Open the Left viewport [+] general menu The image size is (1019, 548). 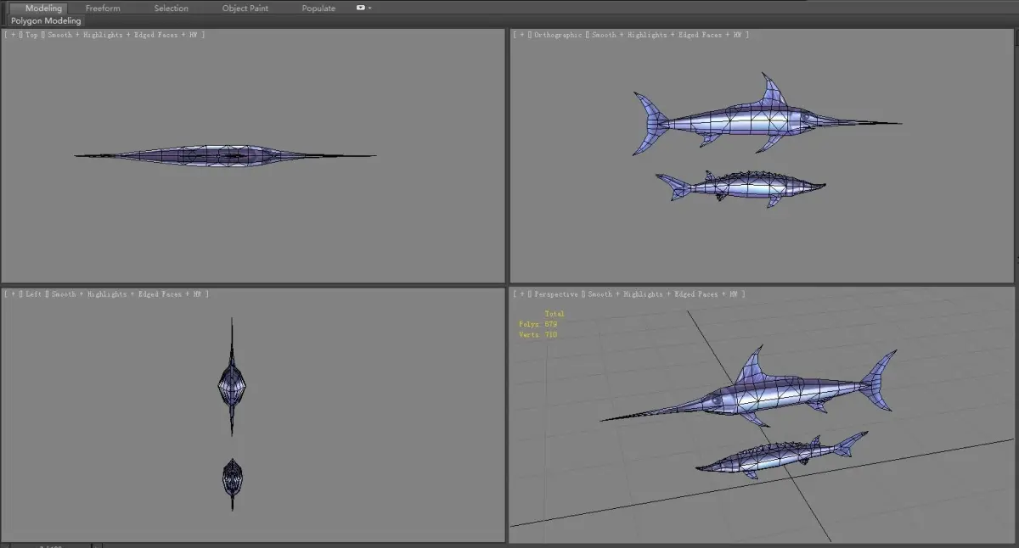11,294
